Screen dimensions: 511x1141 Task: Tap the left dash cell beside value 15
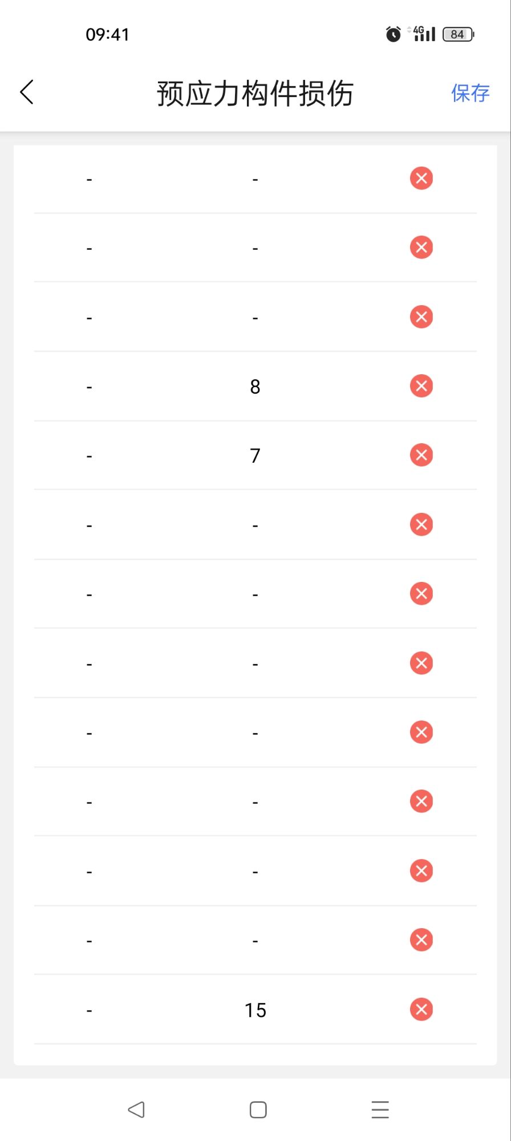tap(89, 1010)
